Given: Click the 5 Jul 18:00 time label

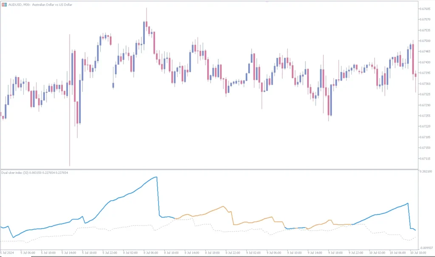Looking at the screenshot, I should tap(89, 253).
